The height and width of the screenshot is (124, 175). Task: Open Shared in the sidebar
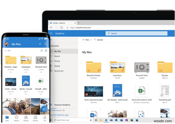tap(57, 66)
